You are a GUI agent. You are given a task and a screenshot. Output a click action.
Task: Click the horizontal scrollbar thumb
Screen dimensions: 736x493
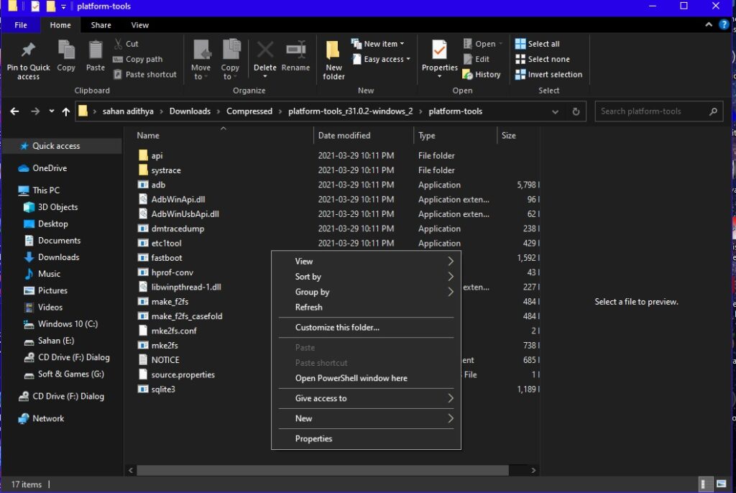click(x=323, y=470)
